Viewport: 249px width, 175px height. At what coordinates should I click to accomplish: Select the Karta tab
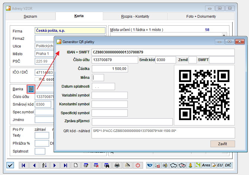pyautogui.click(x=79, y=16)
